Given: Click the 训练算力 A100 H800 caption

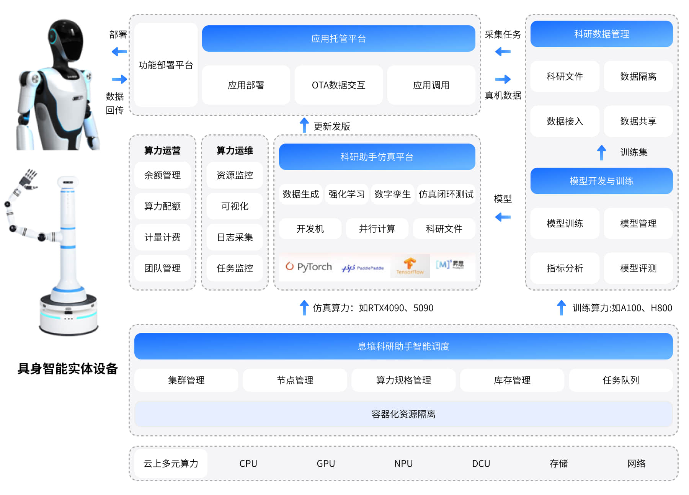Looking at the screenshot, I should [x=622, y=308].
